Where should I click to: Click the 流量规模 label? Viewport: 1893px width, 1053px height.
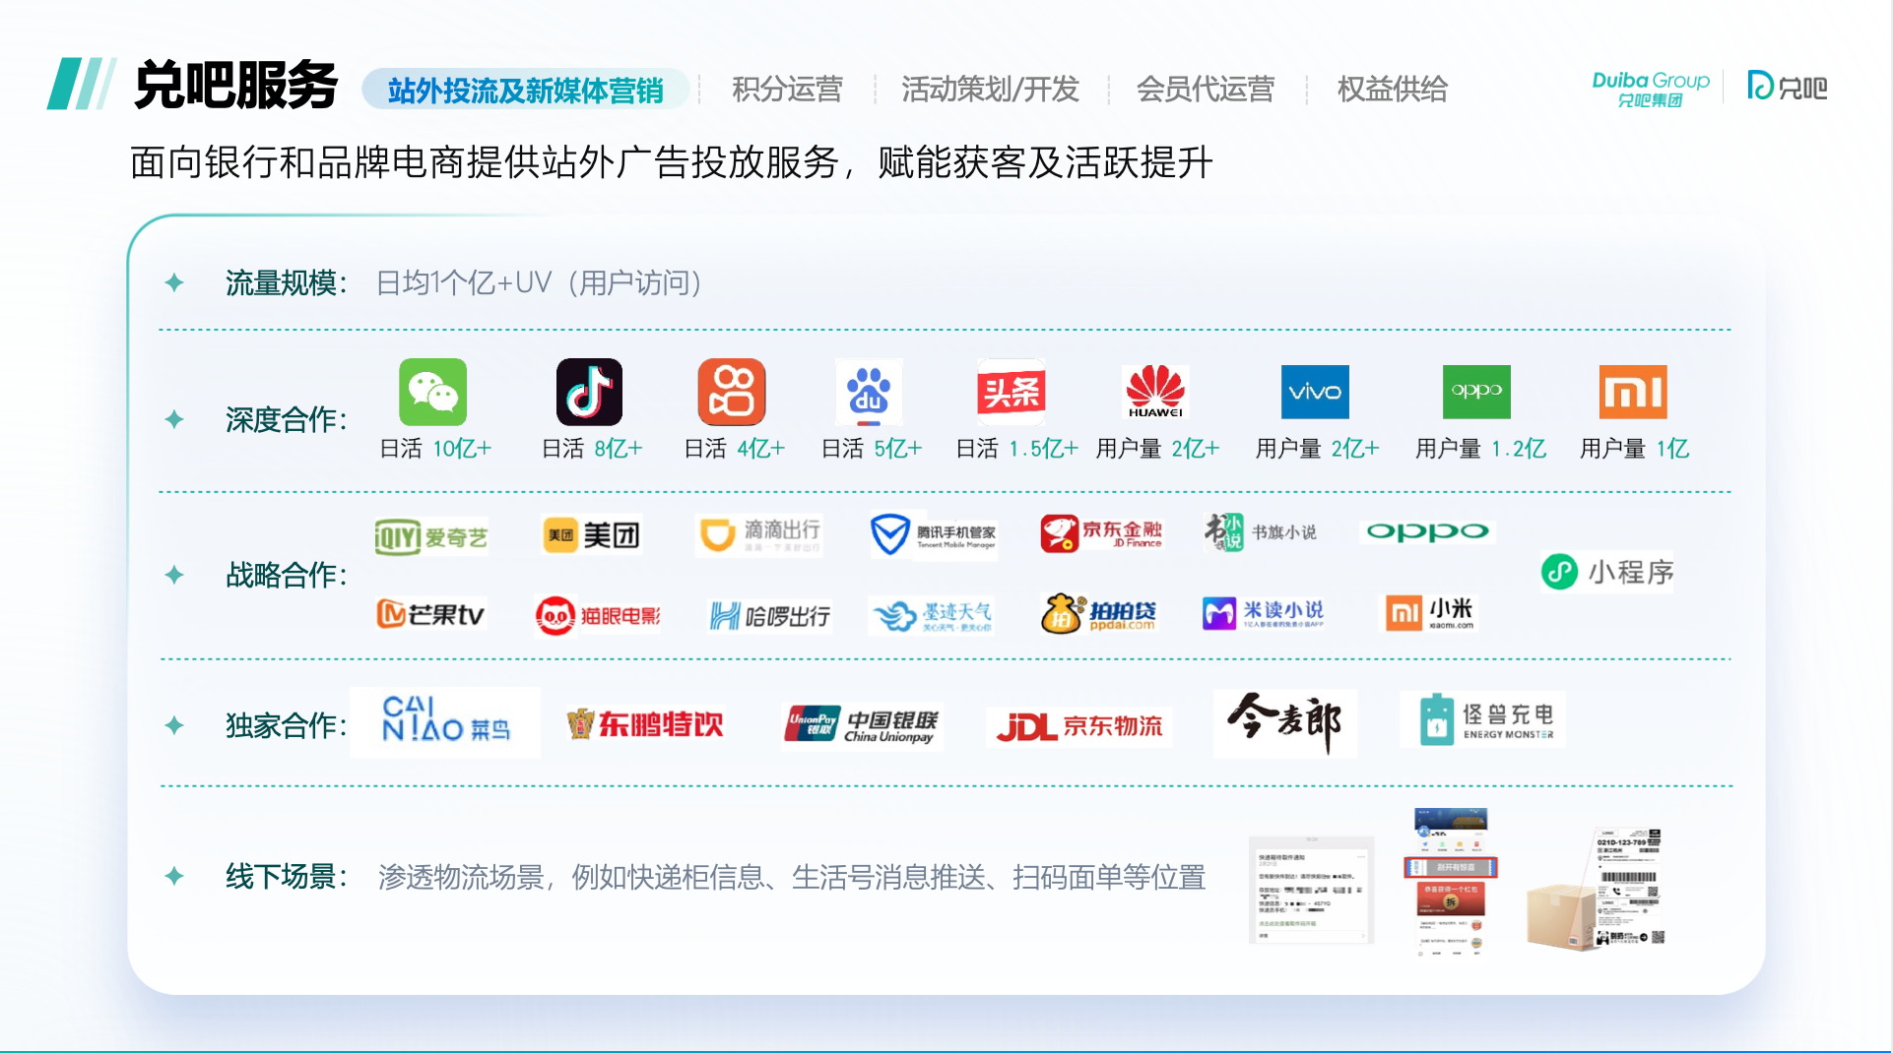point(286,283)
